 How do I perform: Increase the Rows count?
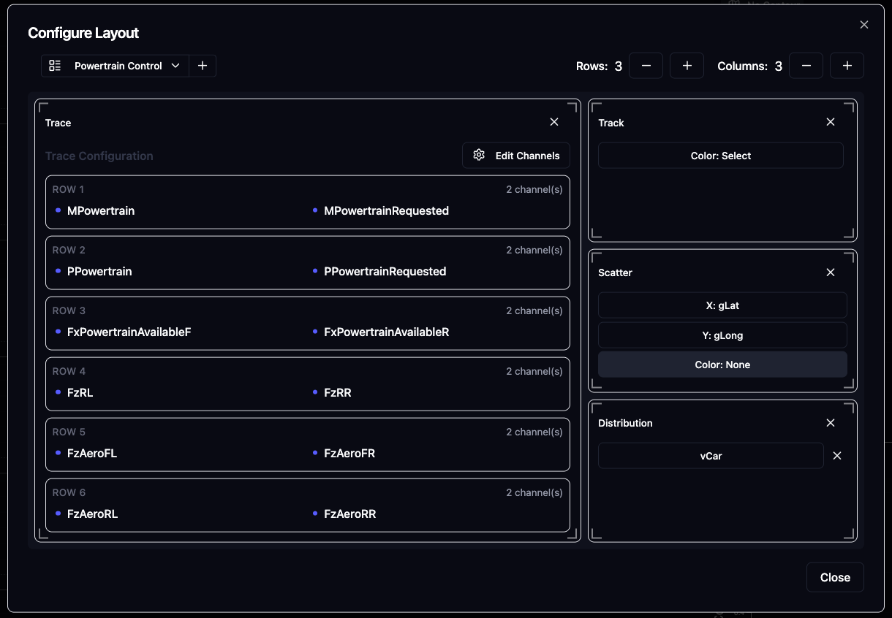click(687, 66)
